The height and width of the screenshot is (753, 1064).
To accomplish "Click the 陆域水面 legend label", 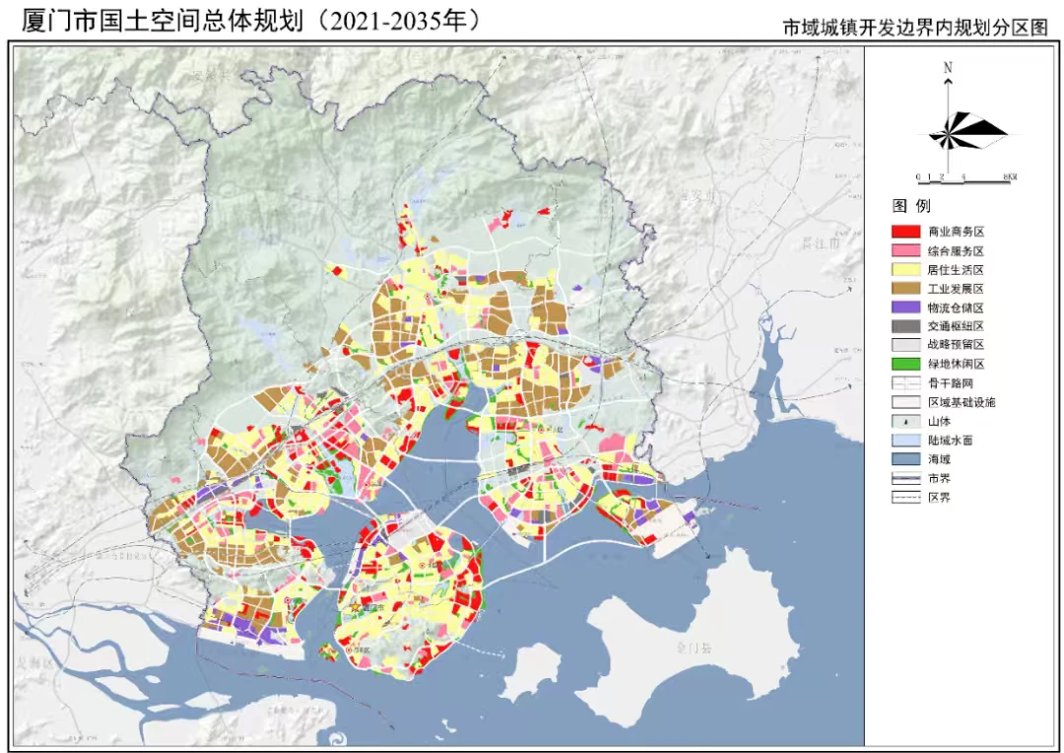I will (950, 440).
